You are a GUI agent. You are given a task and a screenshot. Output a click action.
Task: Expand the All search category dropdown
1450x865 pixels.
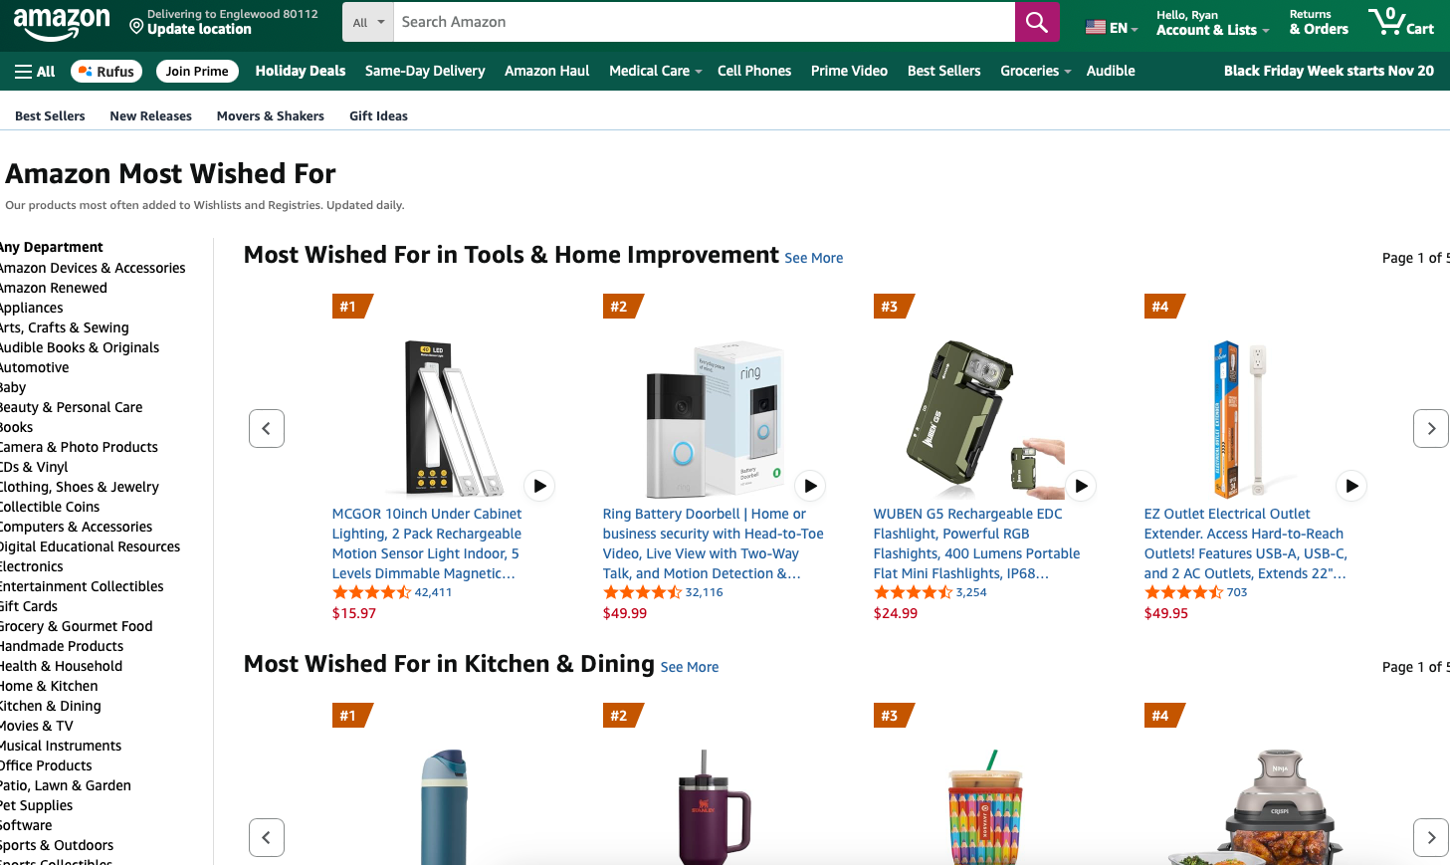pos(367,21)
